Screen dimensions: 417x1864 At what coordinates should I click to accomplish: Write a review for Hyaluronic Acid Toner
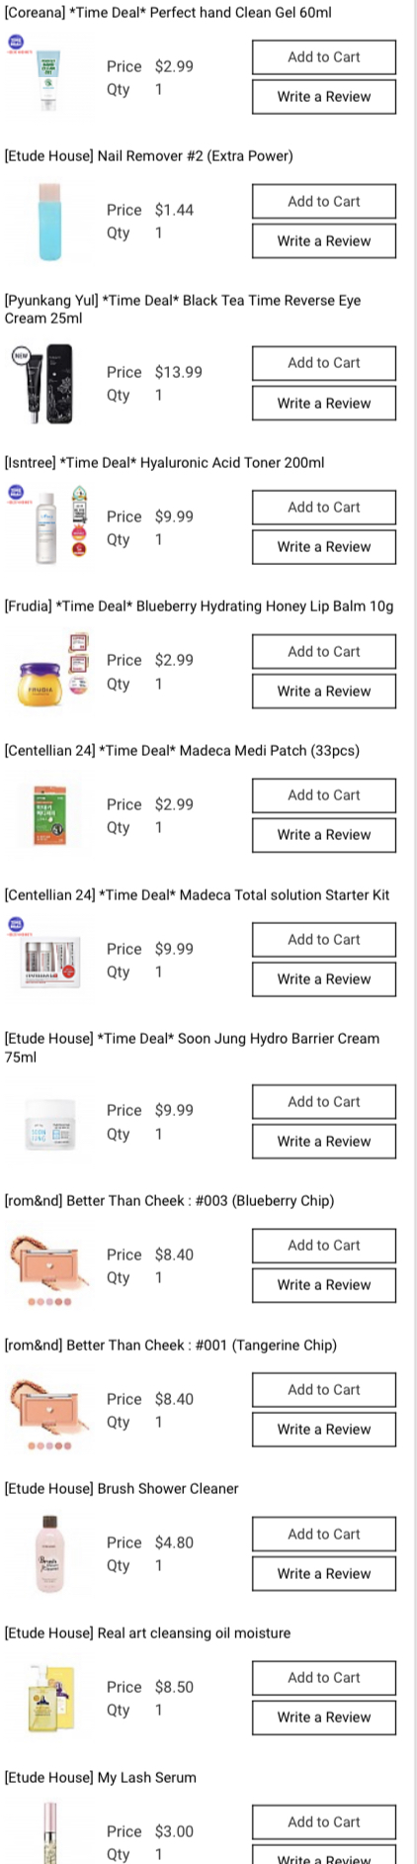pyautogui.click(x=324, y=547)
